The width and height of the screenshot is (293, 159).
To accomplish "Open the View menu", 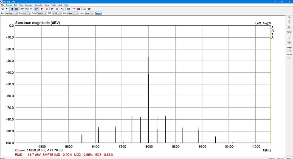I will [x=21, y=5].
